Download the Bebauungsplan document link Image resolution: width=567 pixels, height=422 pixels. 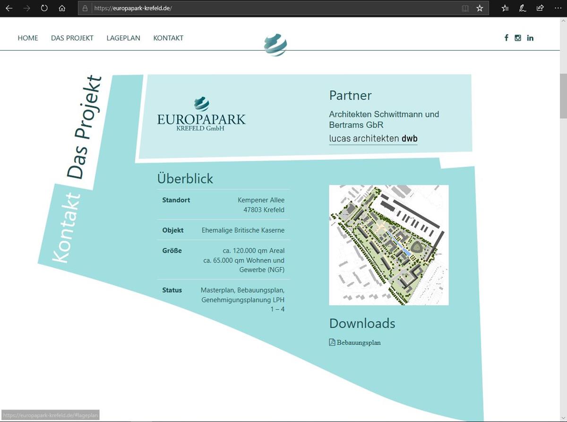point(359,343)
